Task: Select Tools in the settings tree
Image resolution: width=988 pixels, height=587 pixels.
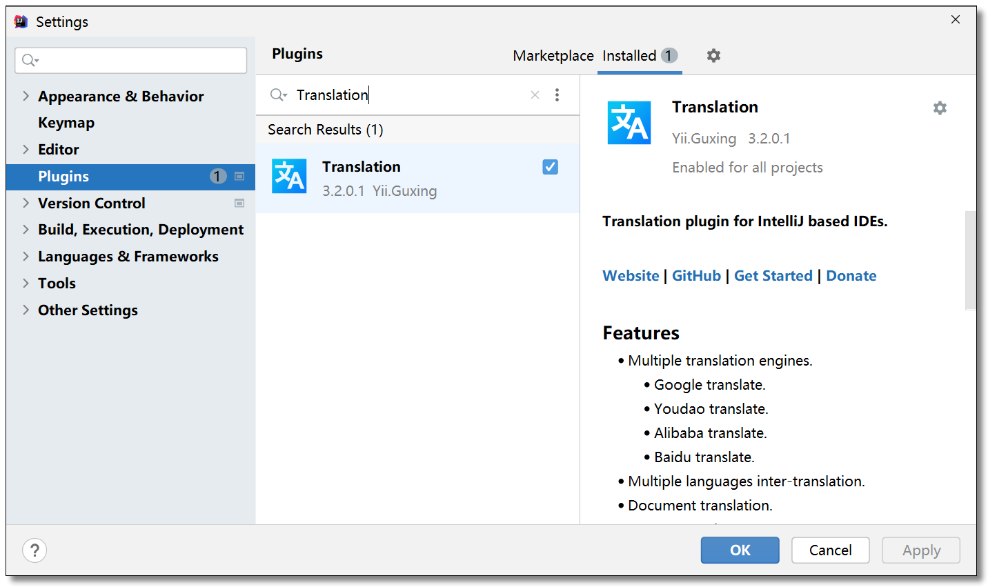Action: click(57, 283)
